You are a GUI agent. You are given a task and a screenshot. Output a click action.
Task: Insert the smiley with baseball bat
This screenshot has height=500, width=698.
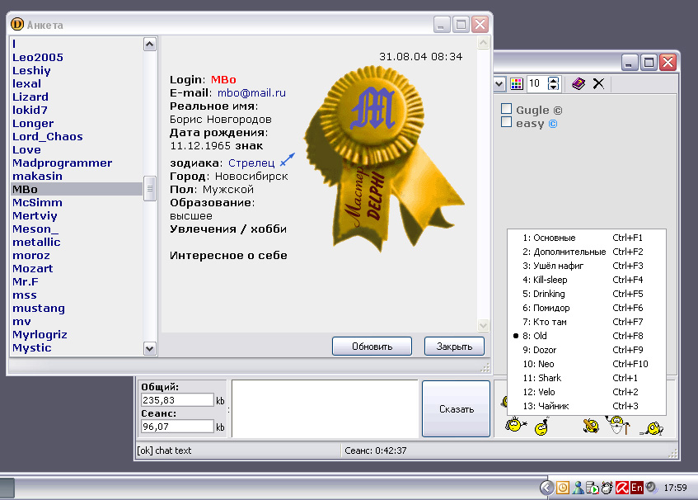[x=591, y=426]
